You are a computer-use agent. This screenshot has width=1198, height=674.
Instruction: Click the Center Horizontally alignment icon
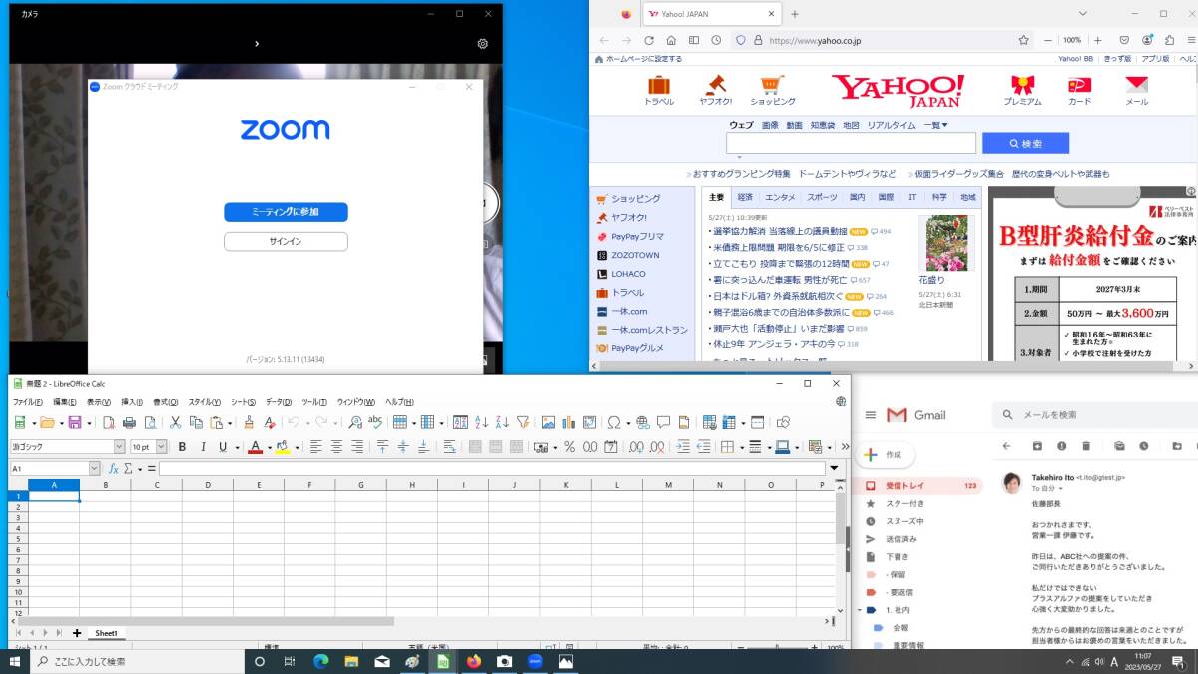coord(336,447)
